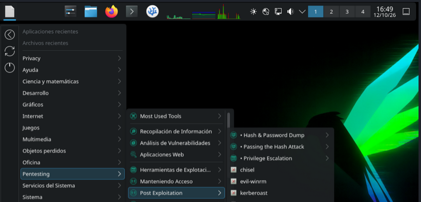This screenshot has height=202, width=421.
Task: Expand the Privacy submenu arrow
Action: click(119, 58)
